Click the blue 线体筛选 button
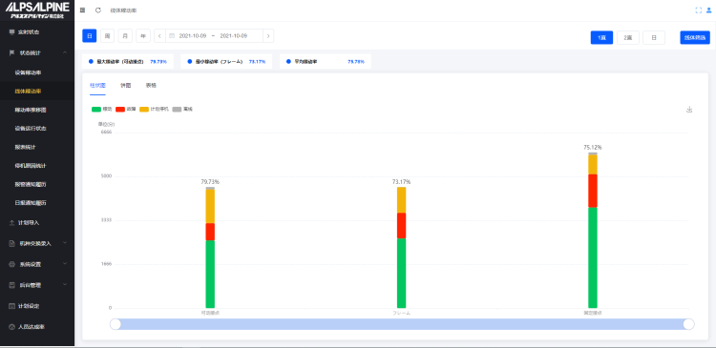716x348 pixels. click(x=695, y=37)
